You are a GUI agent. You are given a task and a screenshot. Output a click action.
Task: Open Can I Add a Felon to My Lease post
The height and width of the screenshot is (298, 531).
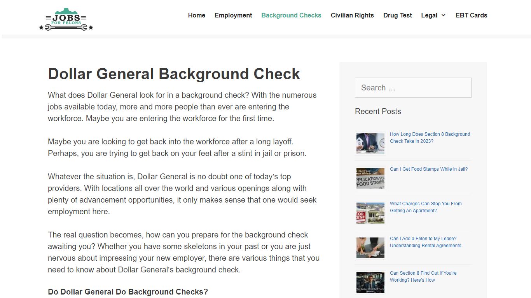(x=425, y=242)
